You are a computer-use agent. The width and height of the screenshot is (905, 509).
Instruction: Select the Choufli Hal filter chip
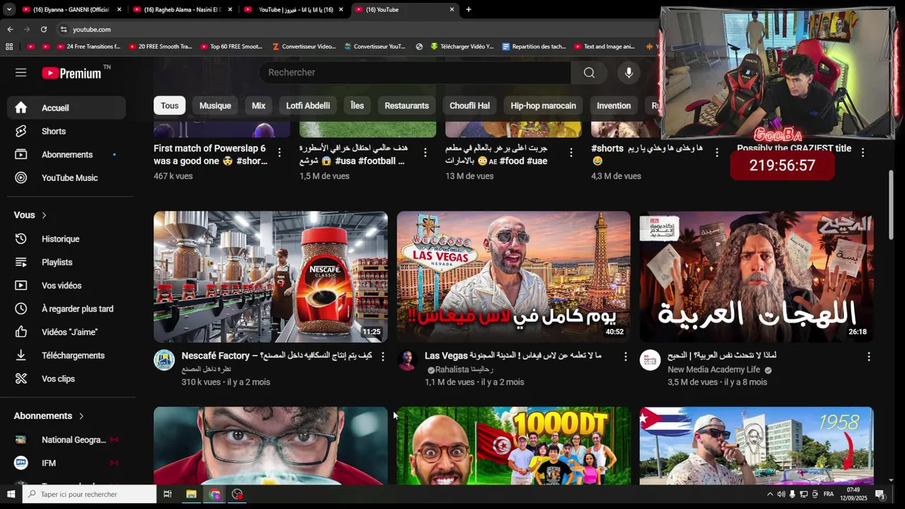469,105
